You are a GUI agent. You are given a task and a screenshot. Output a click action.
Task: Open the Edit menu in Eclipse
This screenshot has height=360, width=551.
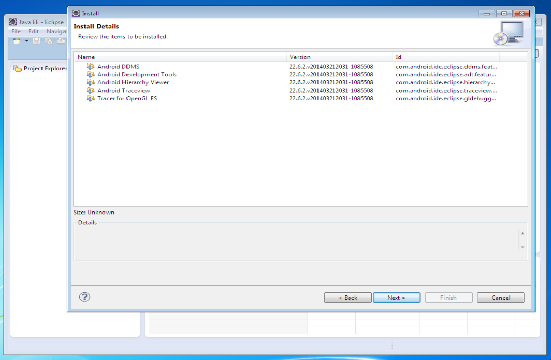(x=33, y=31)
